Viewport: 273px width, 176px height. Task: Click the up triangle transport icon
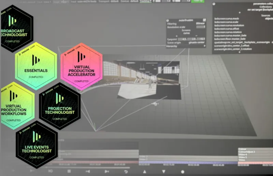pos(145,172)
